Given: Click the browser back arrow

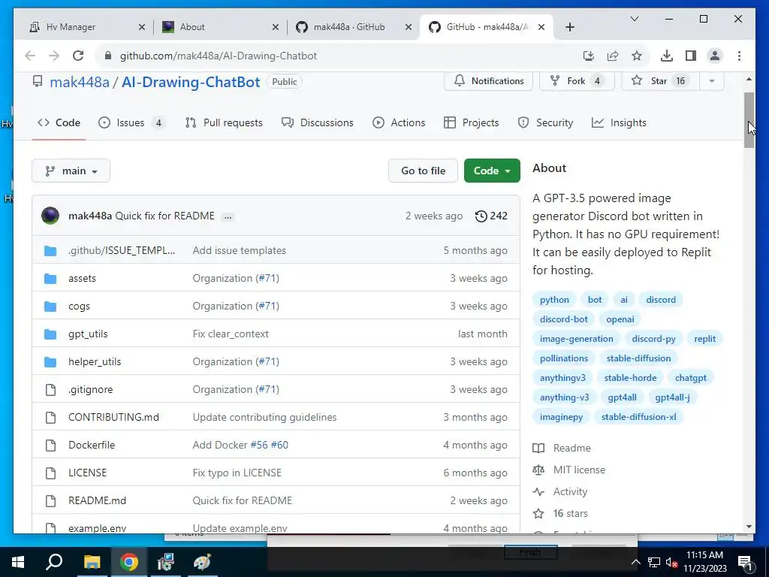Looking at the screenshot, I should coord(30,56).
